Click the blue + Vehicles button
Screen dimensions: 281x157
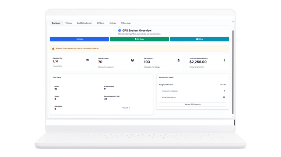79,39
